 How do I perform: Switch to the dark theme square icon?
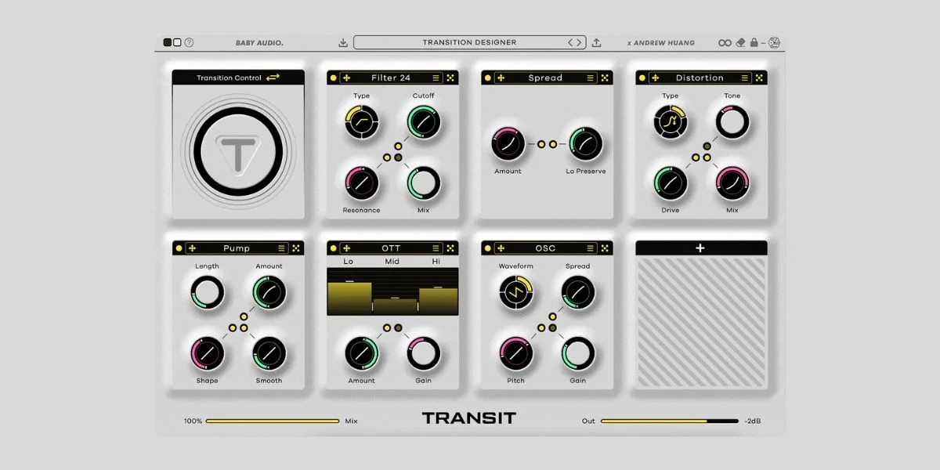point(168,42)
